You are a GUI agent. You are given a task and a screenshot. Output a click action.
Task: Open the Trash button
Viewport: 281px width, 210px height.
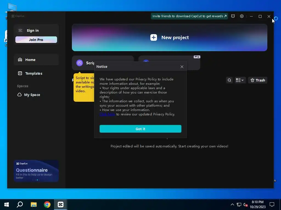[258, 80]
